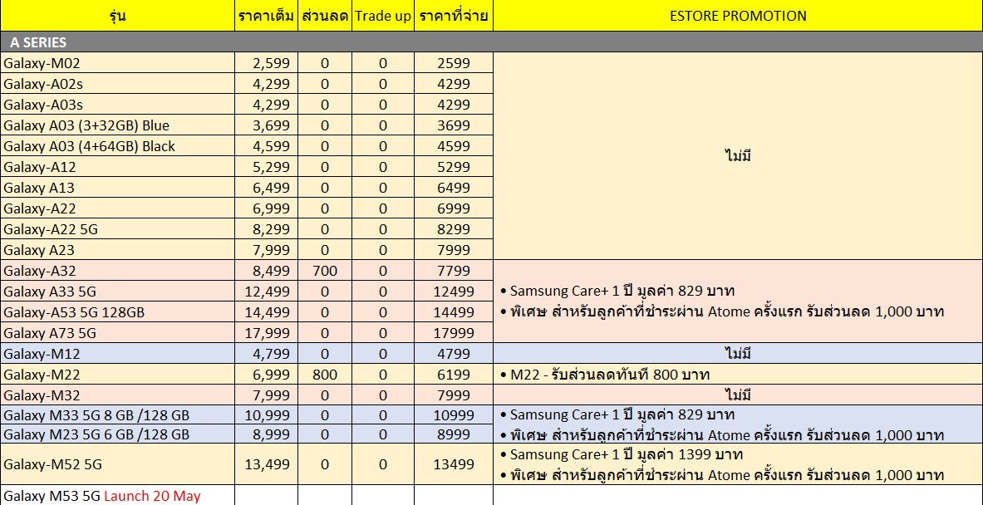Select the "ESTORE PROMOTION" header cell
This screenshot has height=505, width=983.
click(738, 17)
